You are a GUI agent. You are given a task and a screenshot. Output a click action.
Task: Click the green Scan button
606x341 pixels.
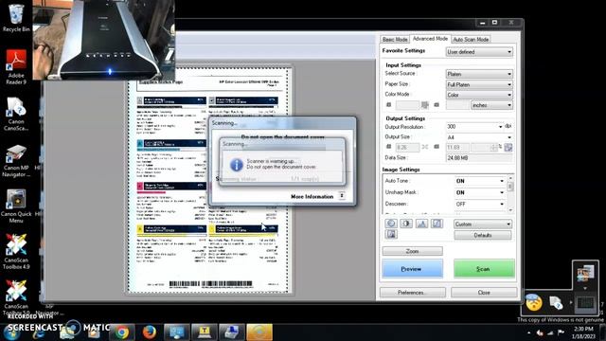point(484,269)
